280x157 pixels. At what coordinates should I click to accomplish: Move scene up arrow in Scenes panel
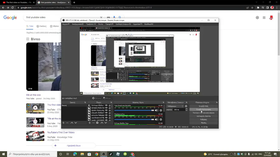[x=72, y=123]
